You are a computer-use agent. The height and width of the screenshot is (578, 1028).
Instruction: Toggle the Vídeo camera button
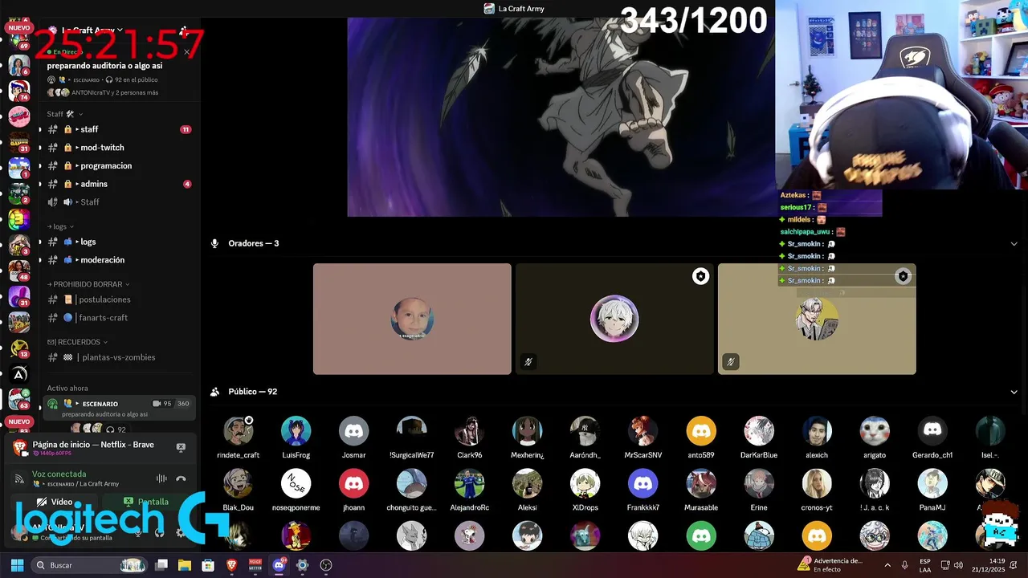[x=54, y=502]
